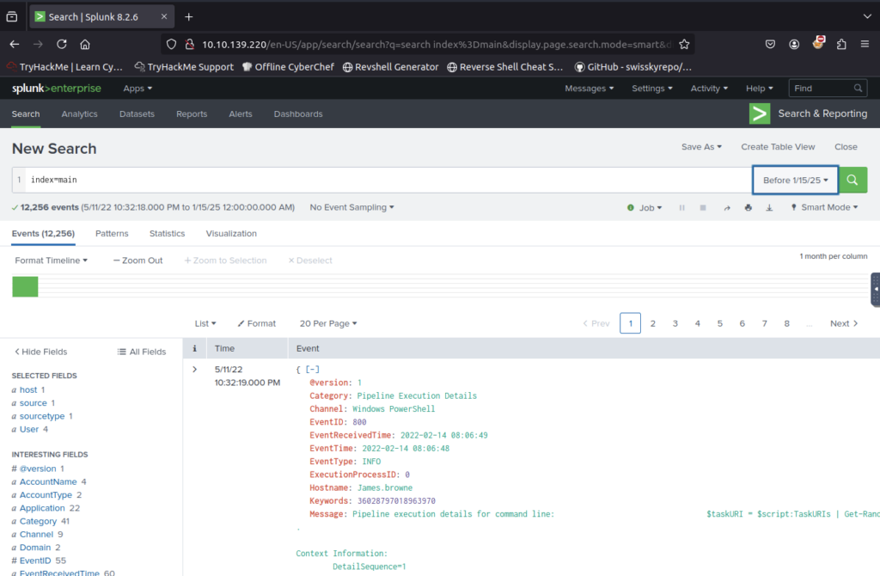Open Alerts nav tab
Viewport: 880px width, 576px height.
[x=241, y=114]
